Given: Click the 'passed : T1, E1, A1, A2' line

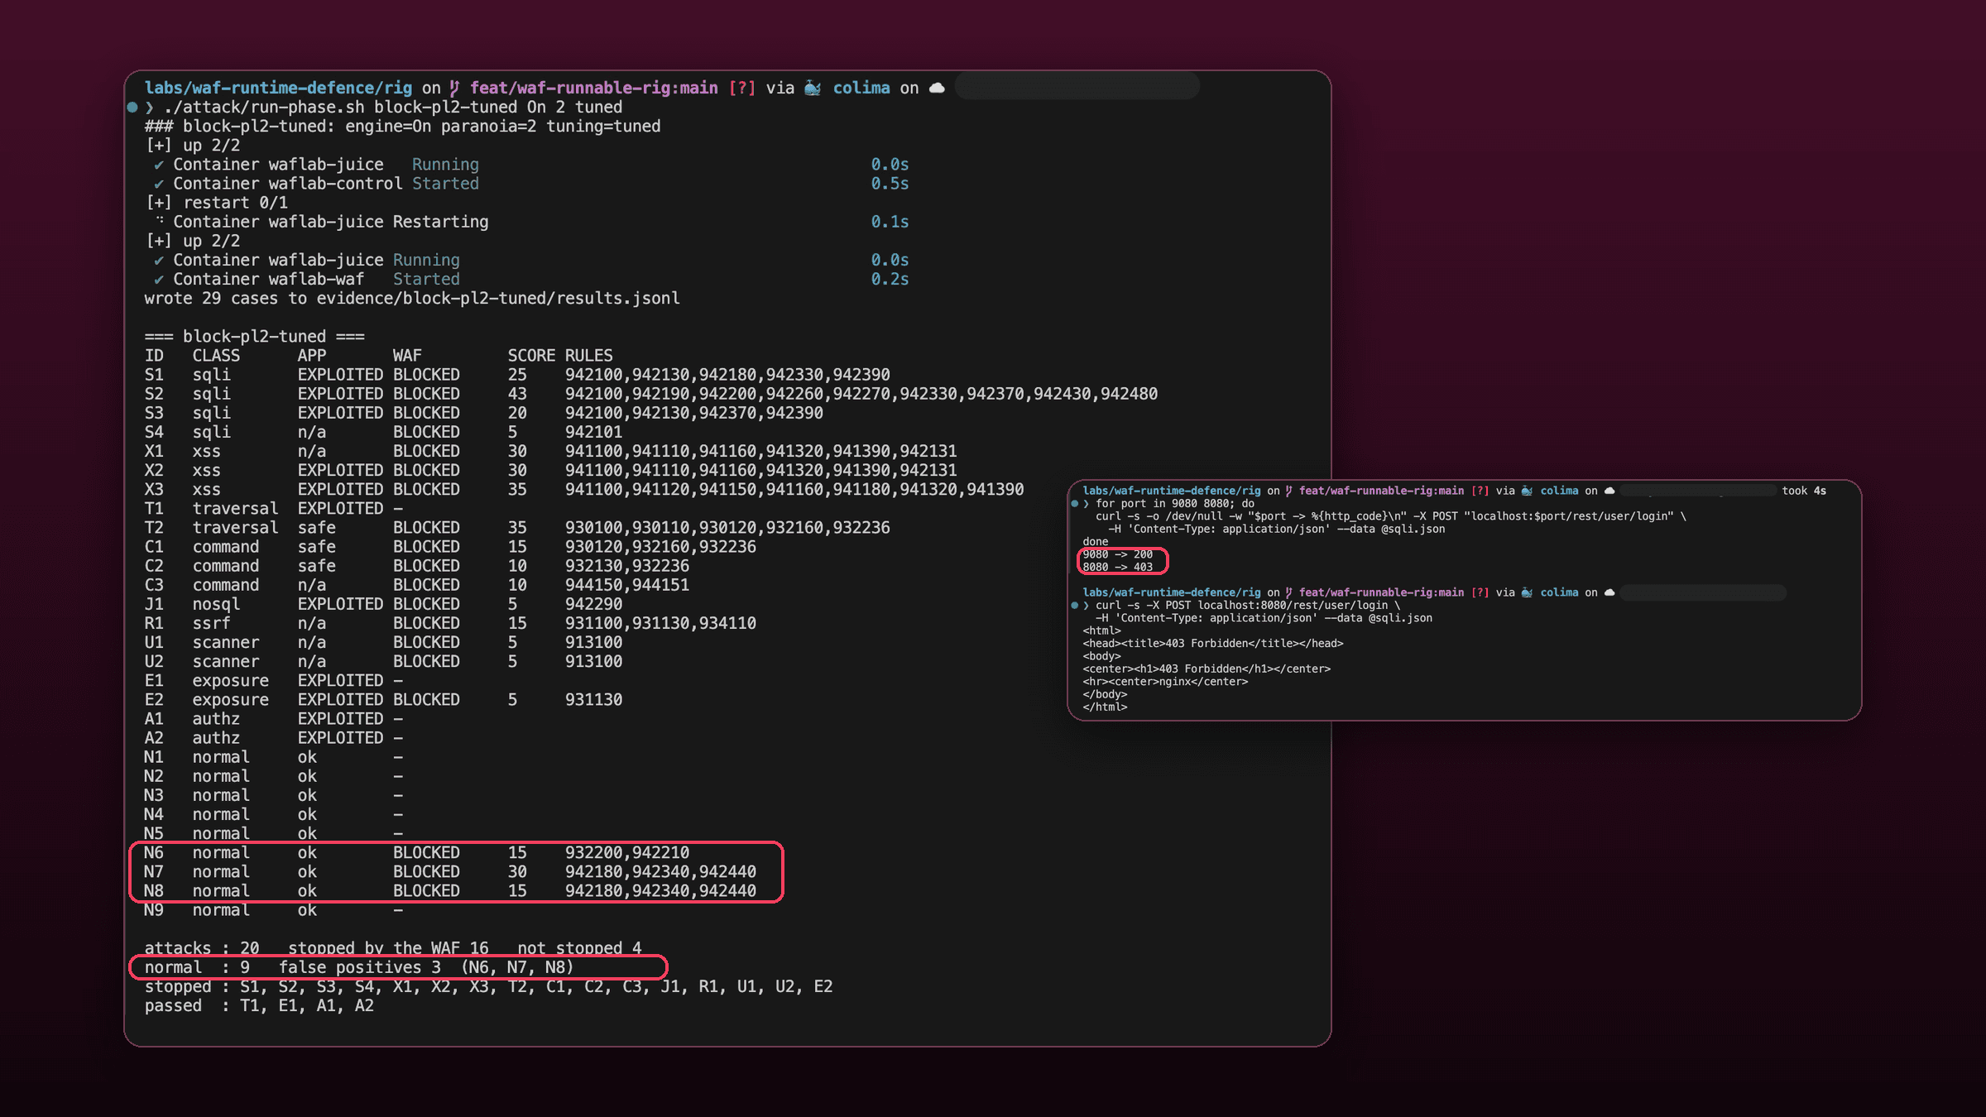Looking at the screenshot, I should [259, 1005].
